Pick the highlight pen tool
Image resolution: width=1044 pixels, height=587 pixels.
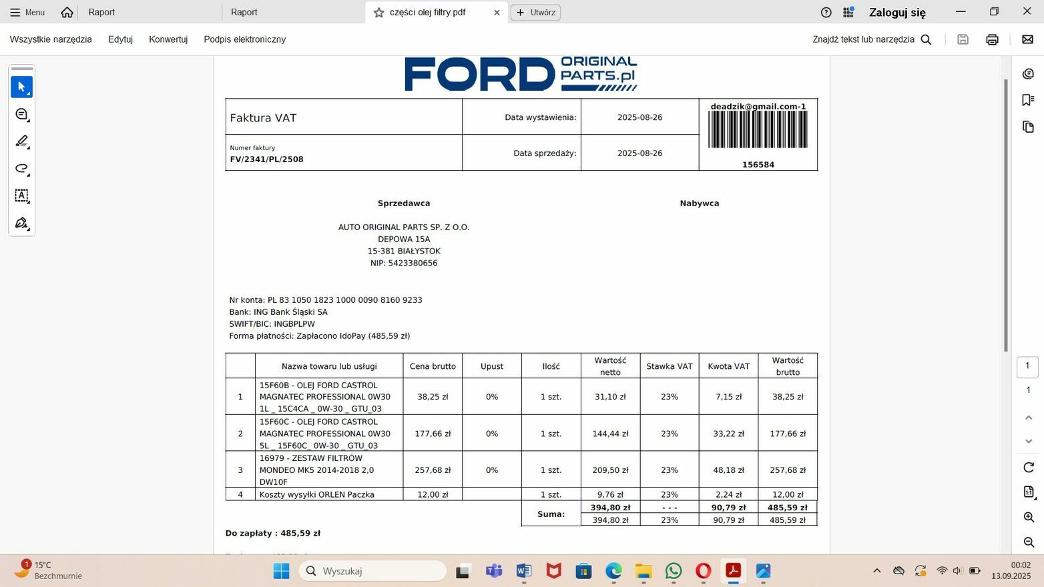pyautogui.click(x=21, y=141)
